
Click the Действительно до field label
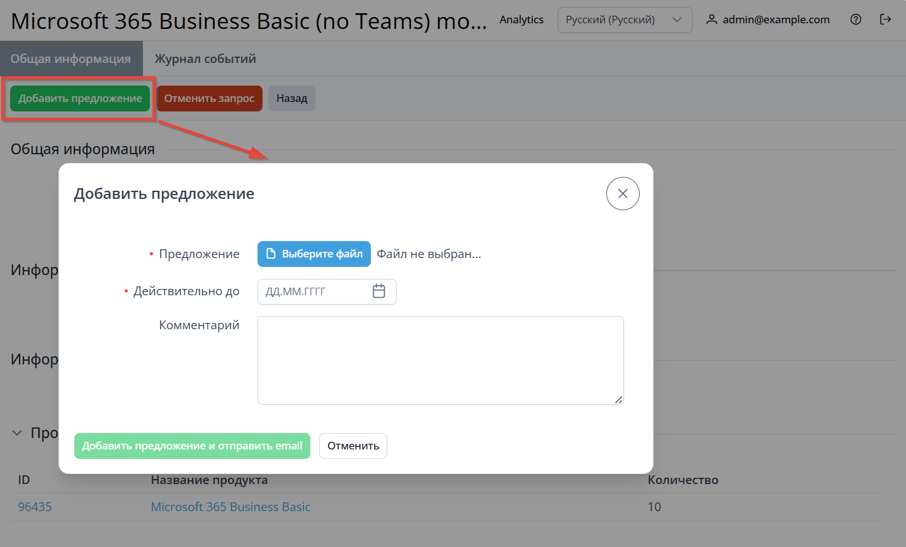186,291
